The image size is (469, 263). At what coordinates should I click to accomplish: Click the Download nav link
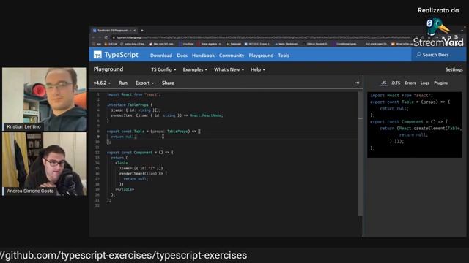coord(161,56)
